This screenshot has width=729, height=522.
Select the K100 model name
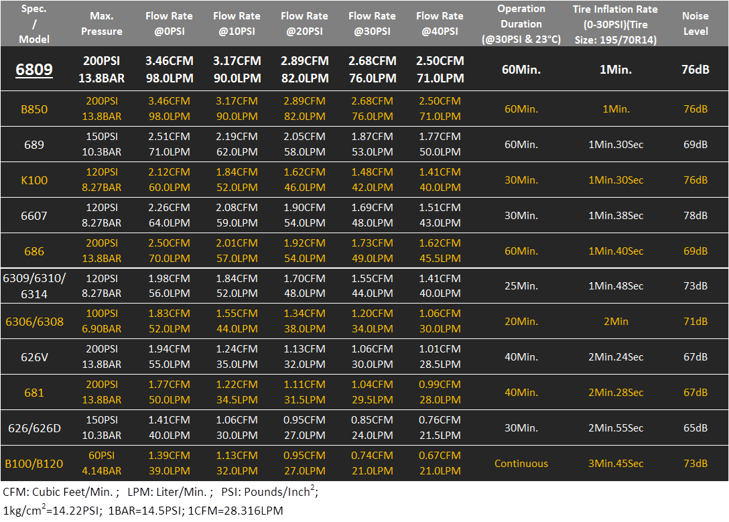[34, 180]
